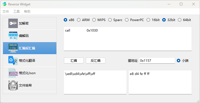Select the ARM architecture option

pos(79,20)
